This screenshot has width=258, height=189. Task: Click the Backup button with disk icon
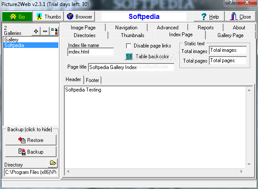(31, 151)
